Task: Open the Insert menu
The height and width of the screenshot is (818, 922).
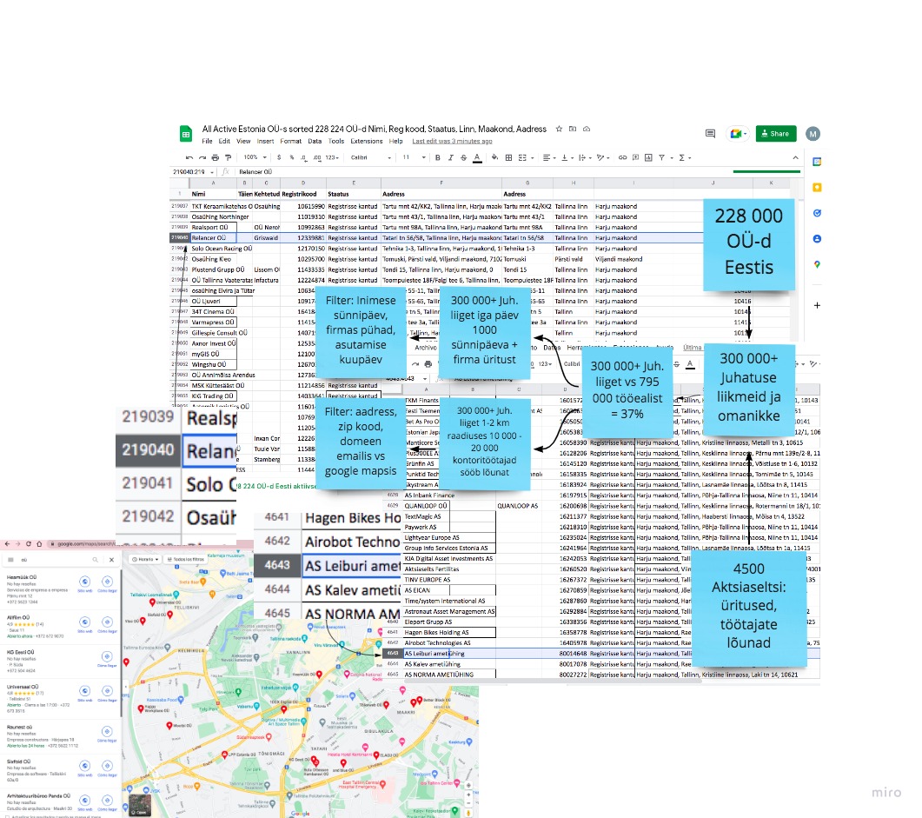Action: pyautogui.click(x=265, y=141)
